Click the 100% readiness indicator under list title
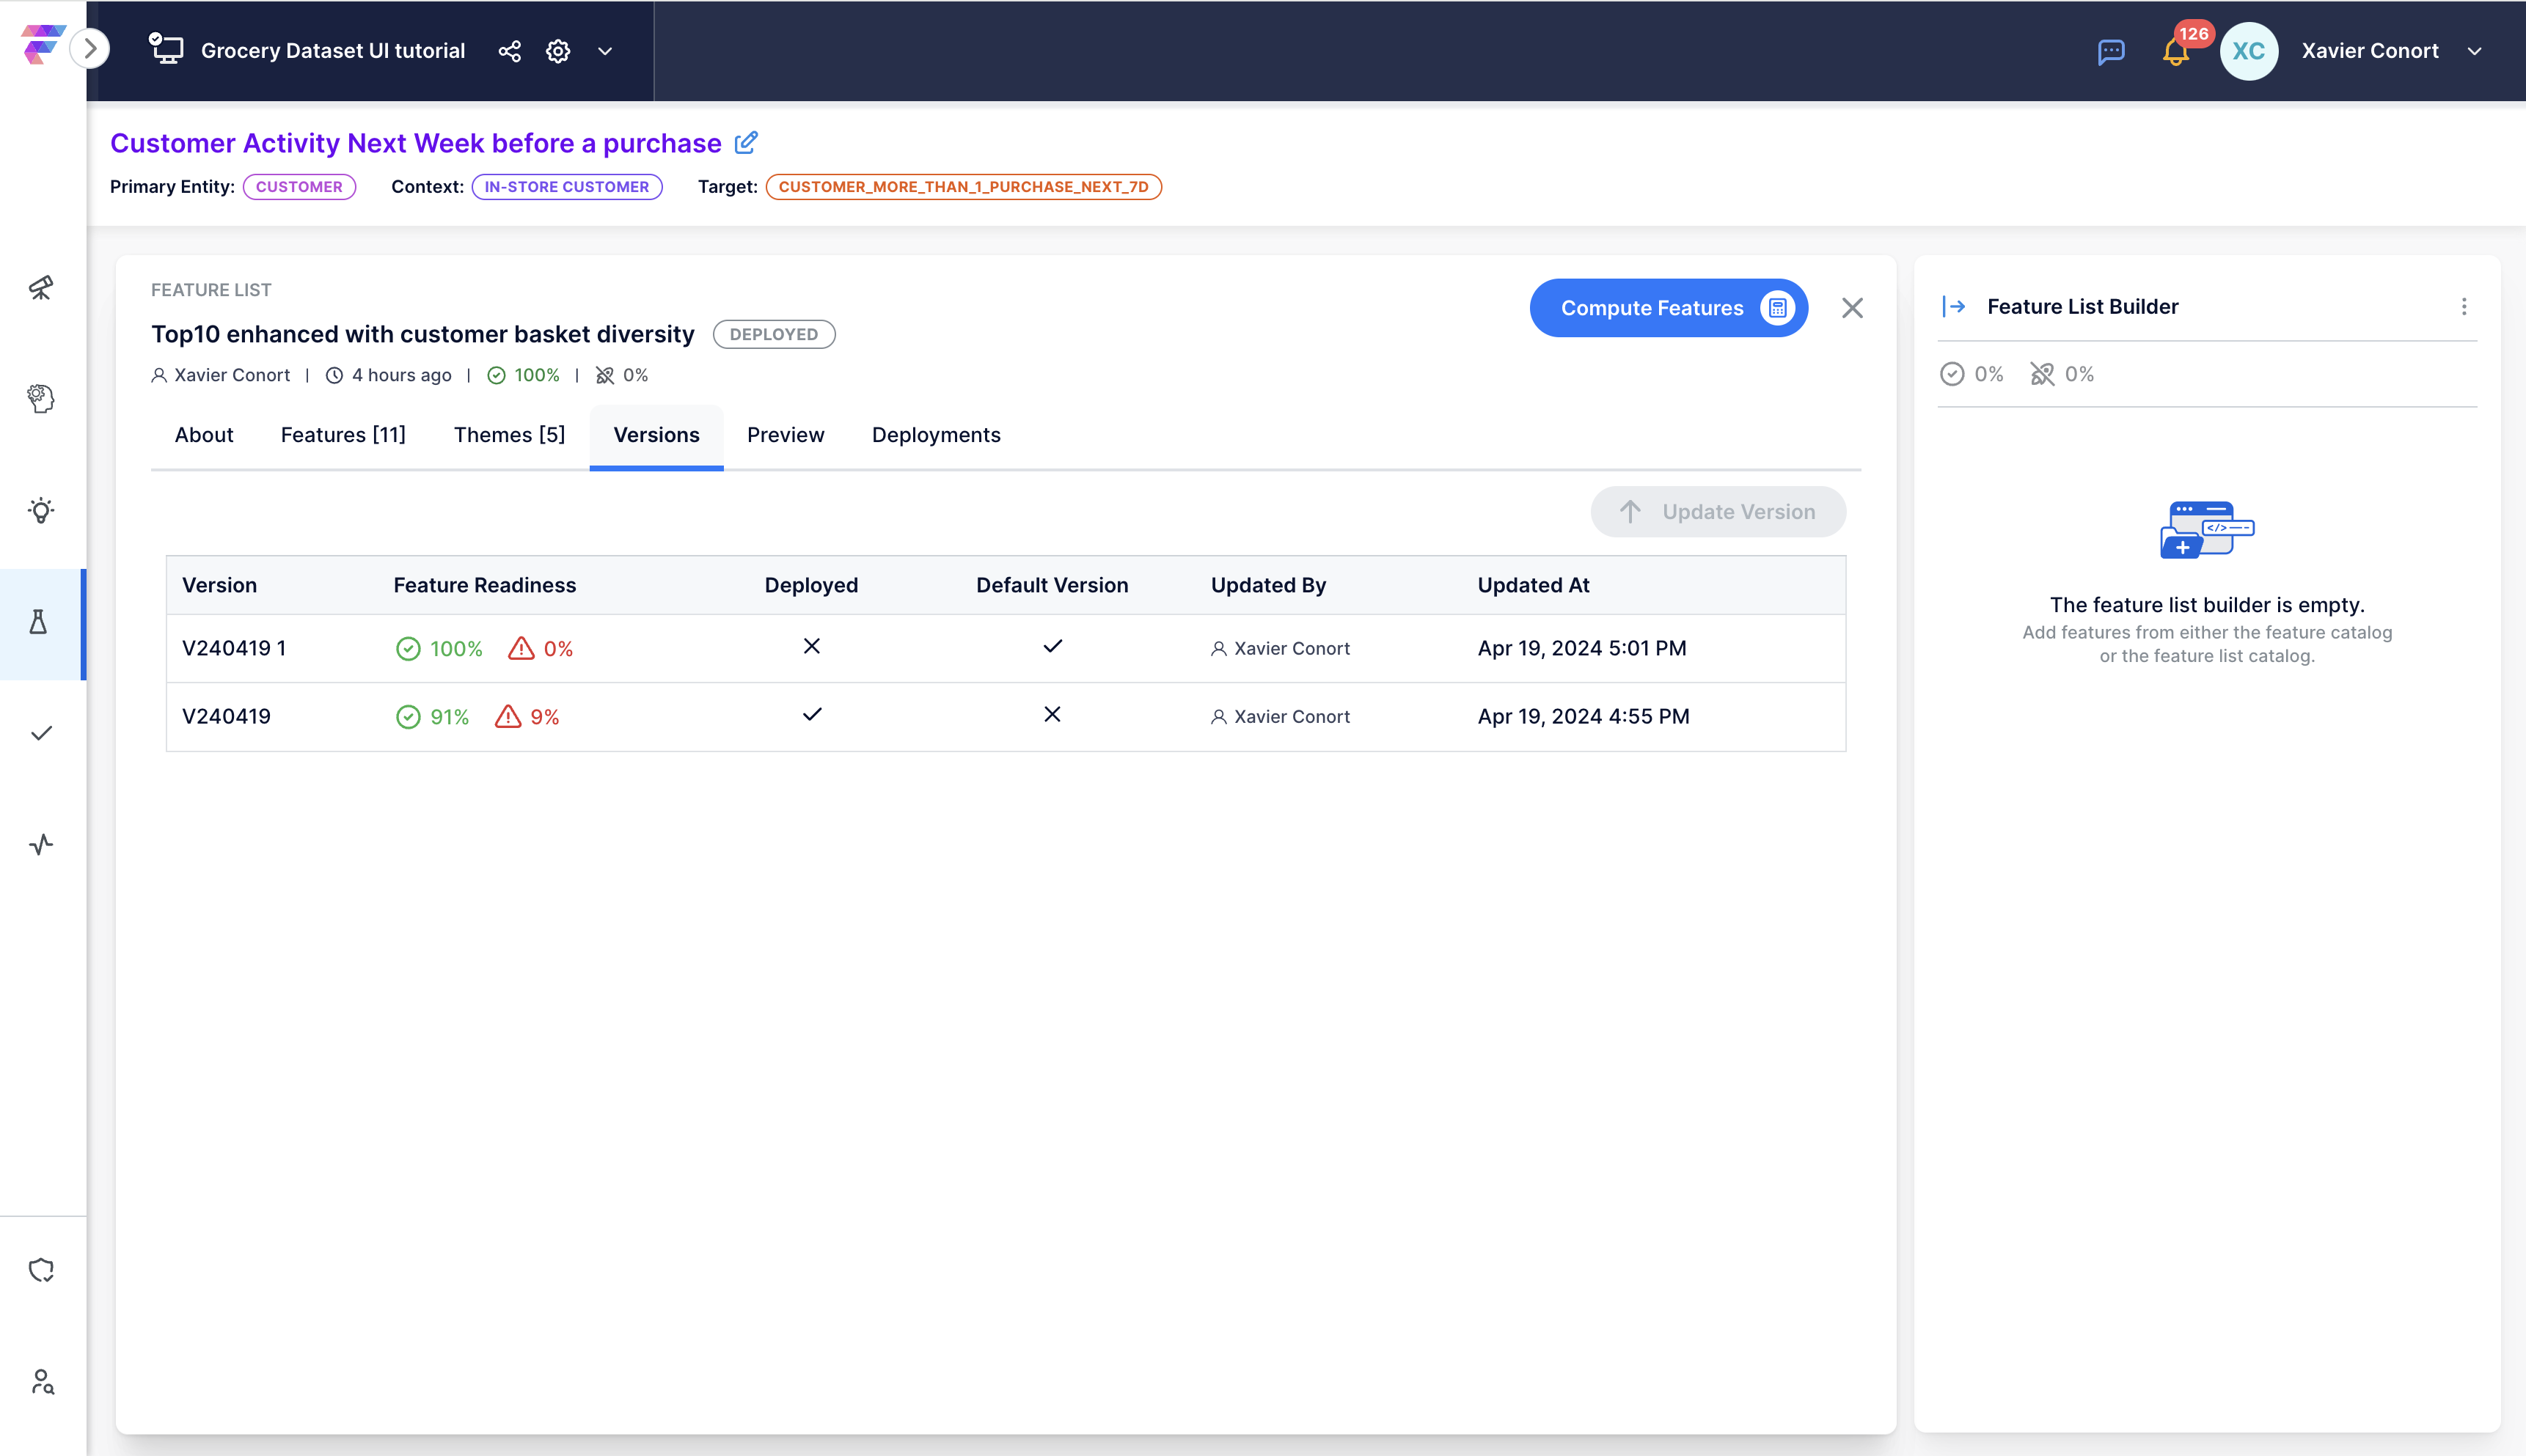Screen dimensions: 2526x1456 (523, 375)
